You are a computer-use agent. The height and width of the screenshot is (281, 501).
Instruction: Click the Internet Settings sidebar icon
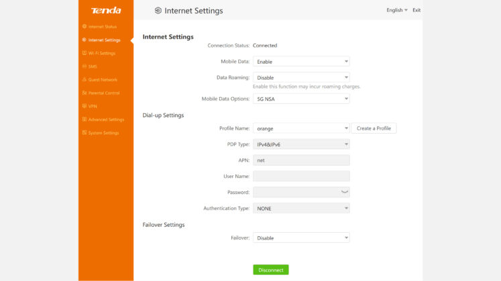click(85, 40)
